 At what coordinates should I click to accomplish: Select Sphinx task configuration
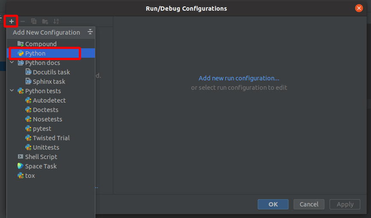tap(49, 82)
